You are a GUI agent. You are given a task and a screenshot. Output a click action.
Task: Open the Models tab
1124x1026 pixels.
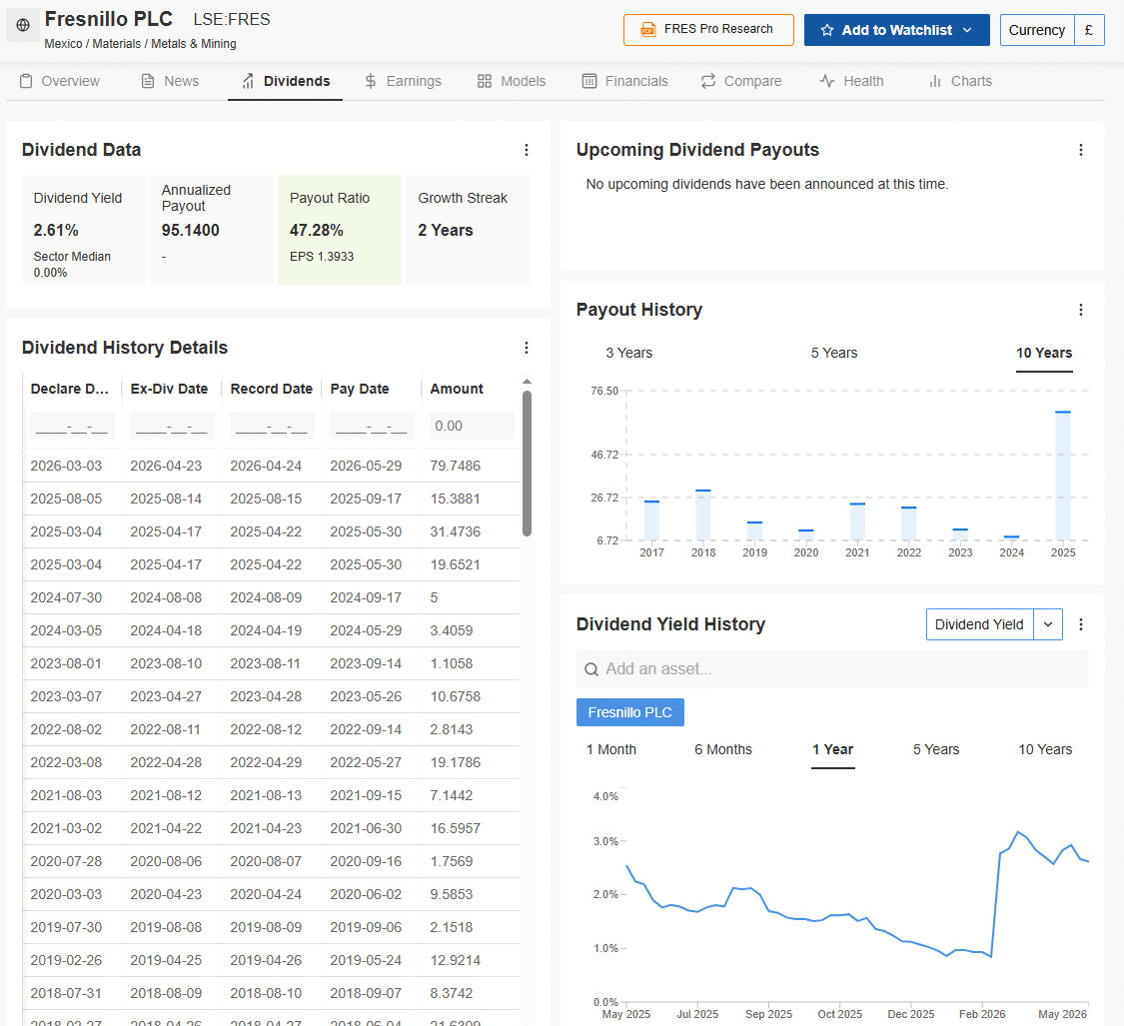click(512, 81)
